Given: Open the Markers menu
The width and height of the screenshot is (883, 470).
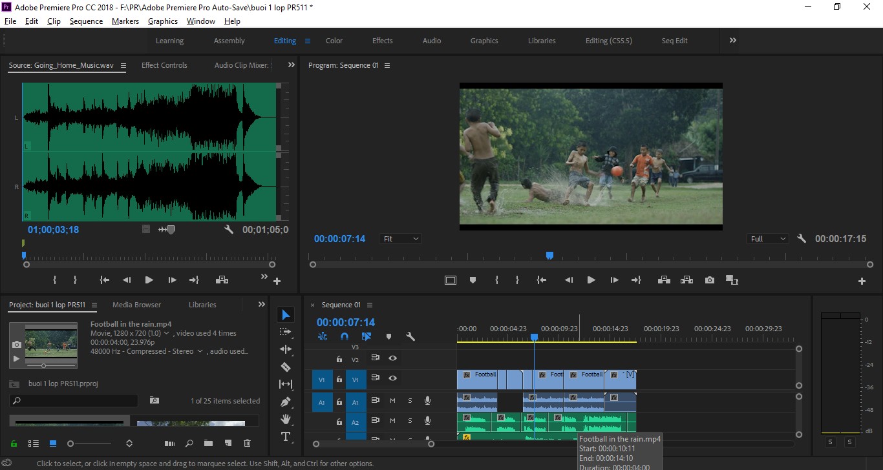Looking at the screenshot, I should [x=125, y=21].
